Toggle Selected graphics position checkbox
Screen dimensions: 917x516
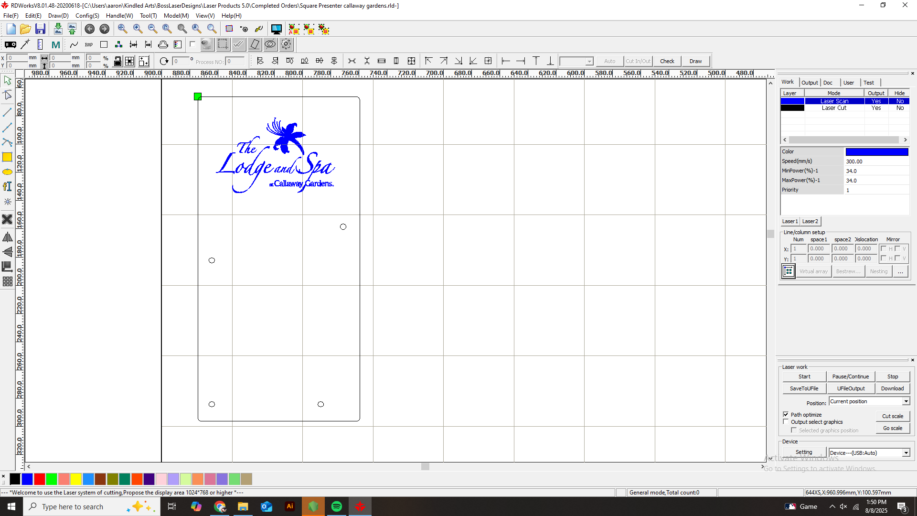coord(794,430)
